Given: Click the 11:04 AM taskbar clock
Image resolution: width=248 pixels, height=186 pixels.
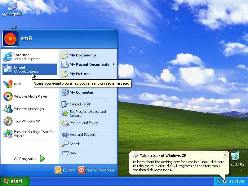Looking at the screenshot, I should [237, 181].
